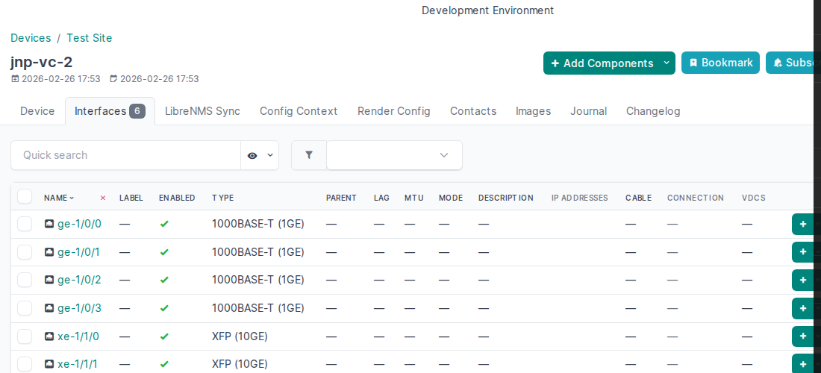The height and width of the screenshot is (373, 821).
Task: Expand the Add Components dropdown arrow
Action: pyautogui.click(x=667, y=63)
